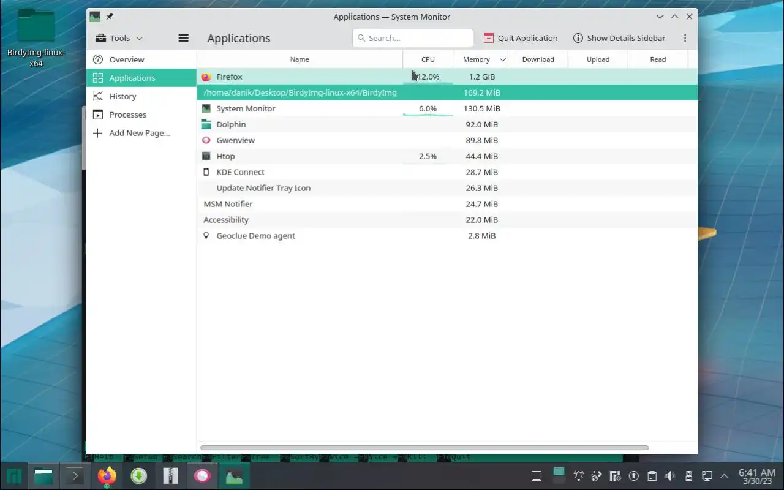Click System Monitor taskbar entry

click(234, 476)
